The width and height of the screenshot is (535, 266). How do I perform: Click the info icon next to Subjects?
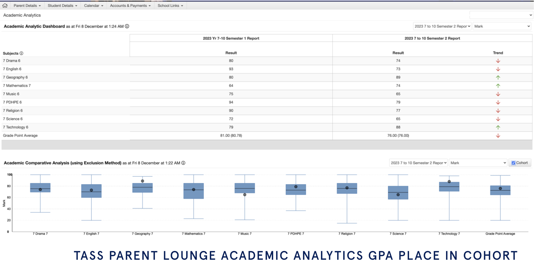pyautogui.click(x=21, y=53)
